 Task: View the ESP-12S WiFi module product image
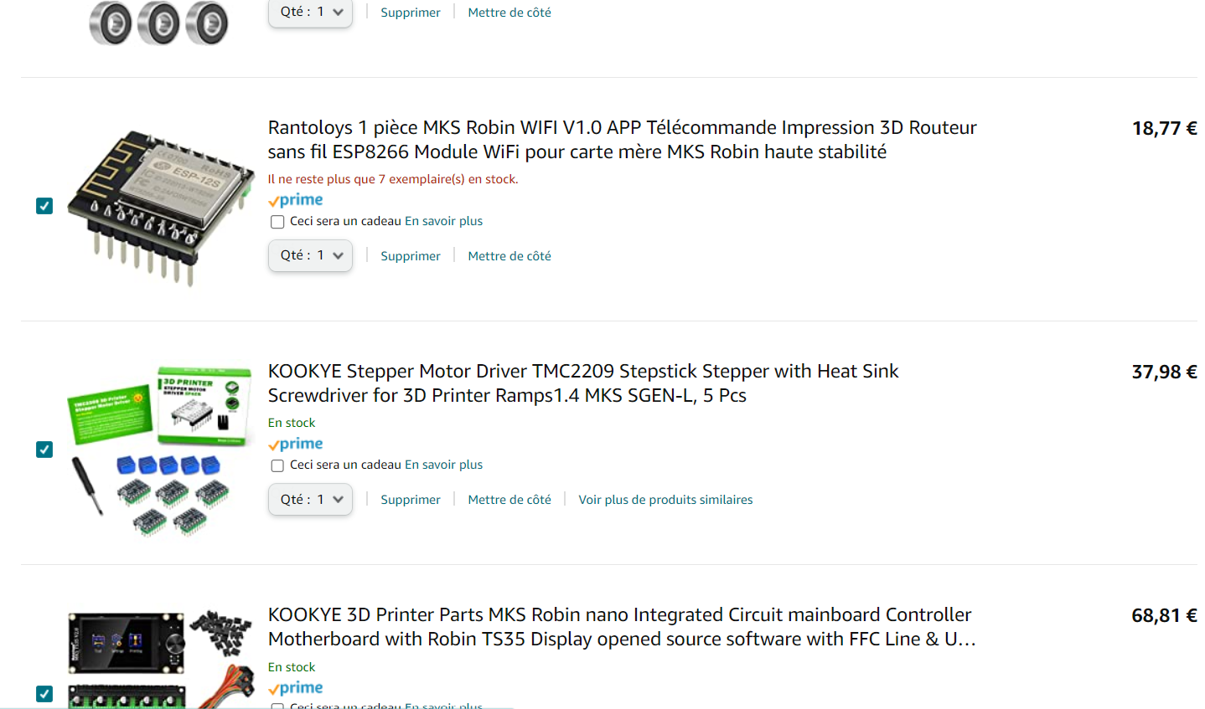point(161,207)
